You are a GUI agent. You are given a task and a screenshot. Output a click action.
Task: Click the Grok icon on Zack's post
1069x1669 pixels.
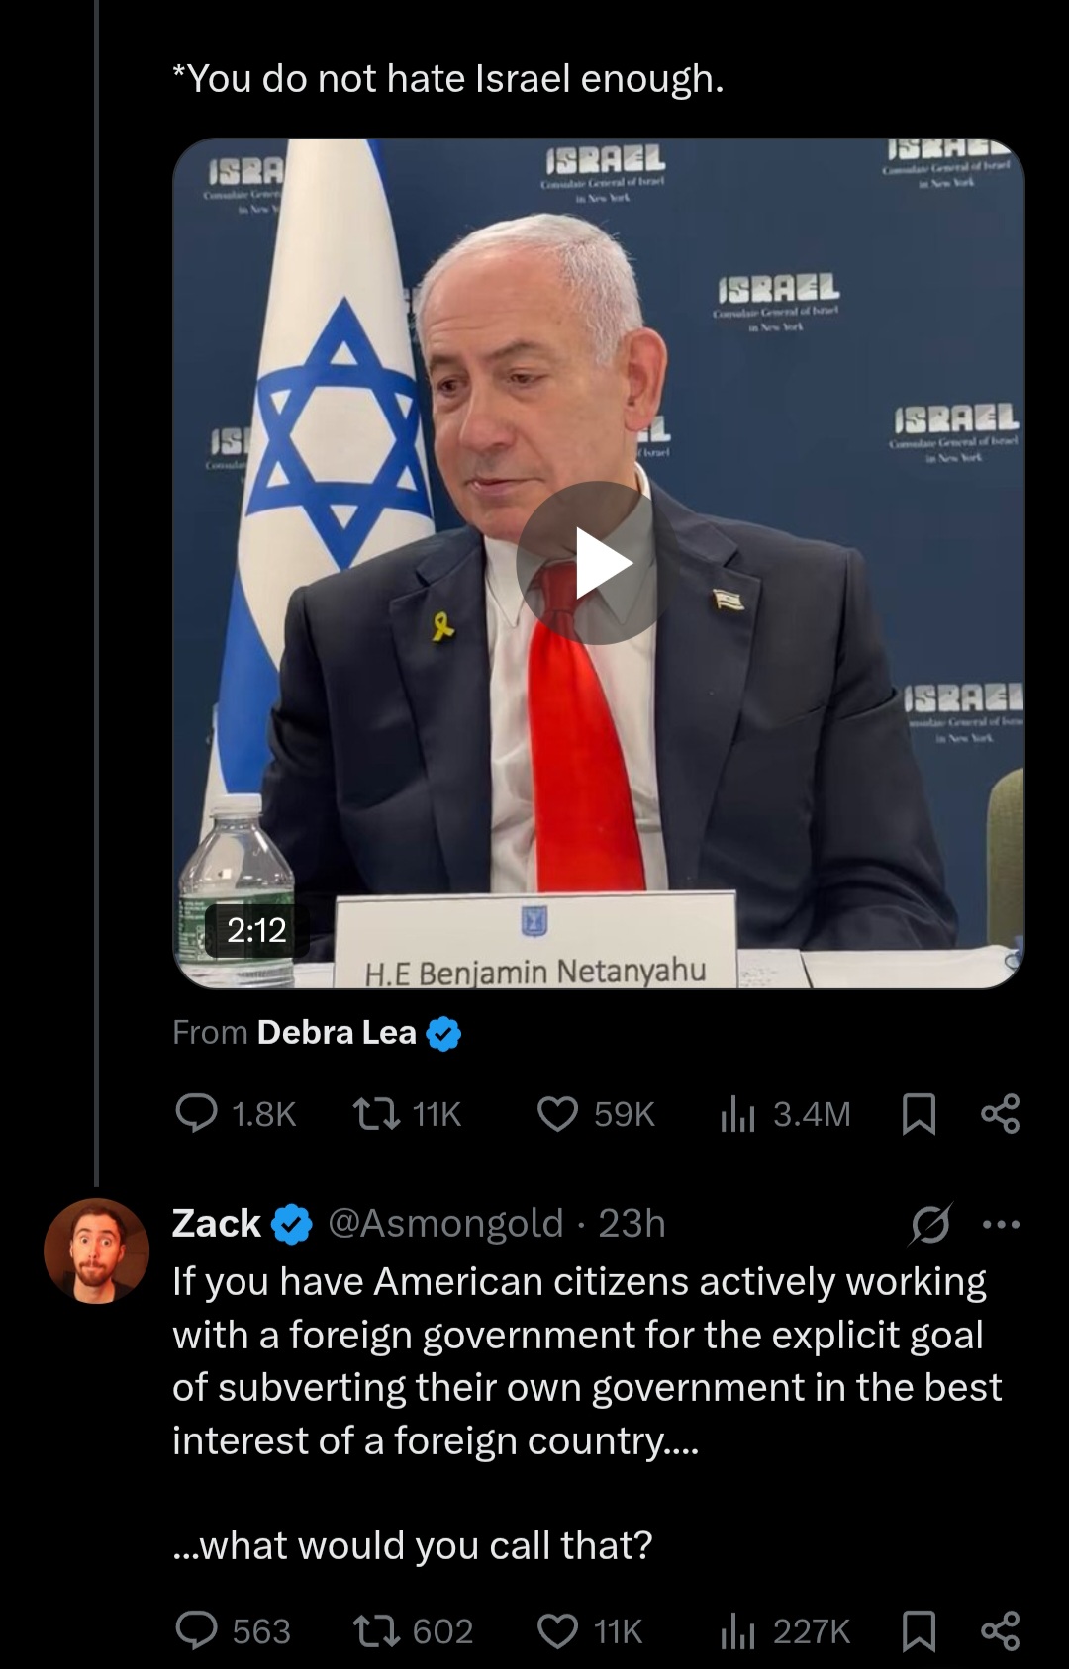(x=930, y=1224)
